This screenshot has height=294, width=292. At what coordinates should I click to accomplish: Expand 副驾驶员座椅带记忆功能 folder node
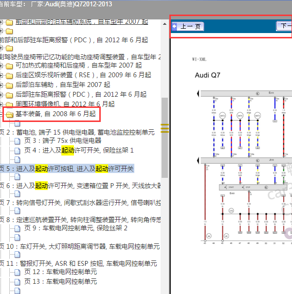pyautogui.click(x=1, y=48)
